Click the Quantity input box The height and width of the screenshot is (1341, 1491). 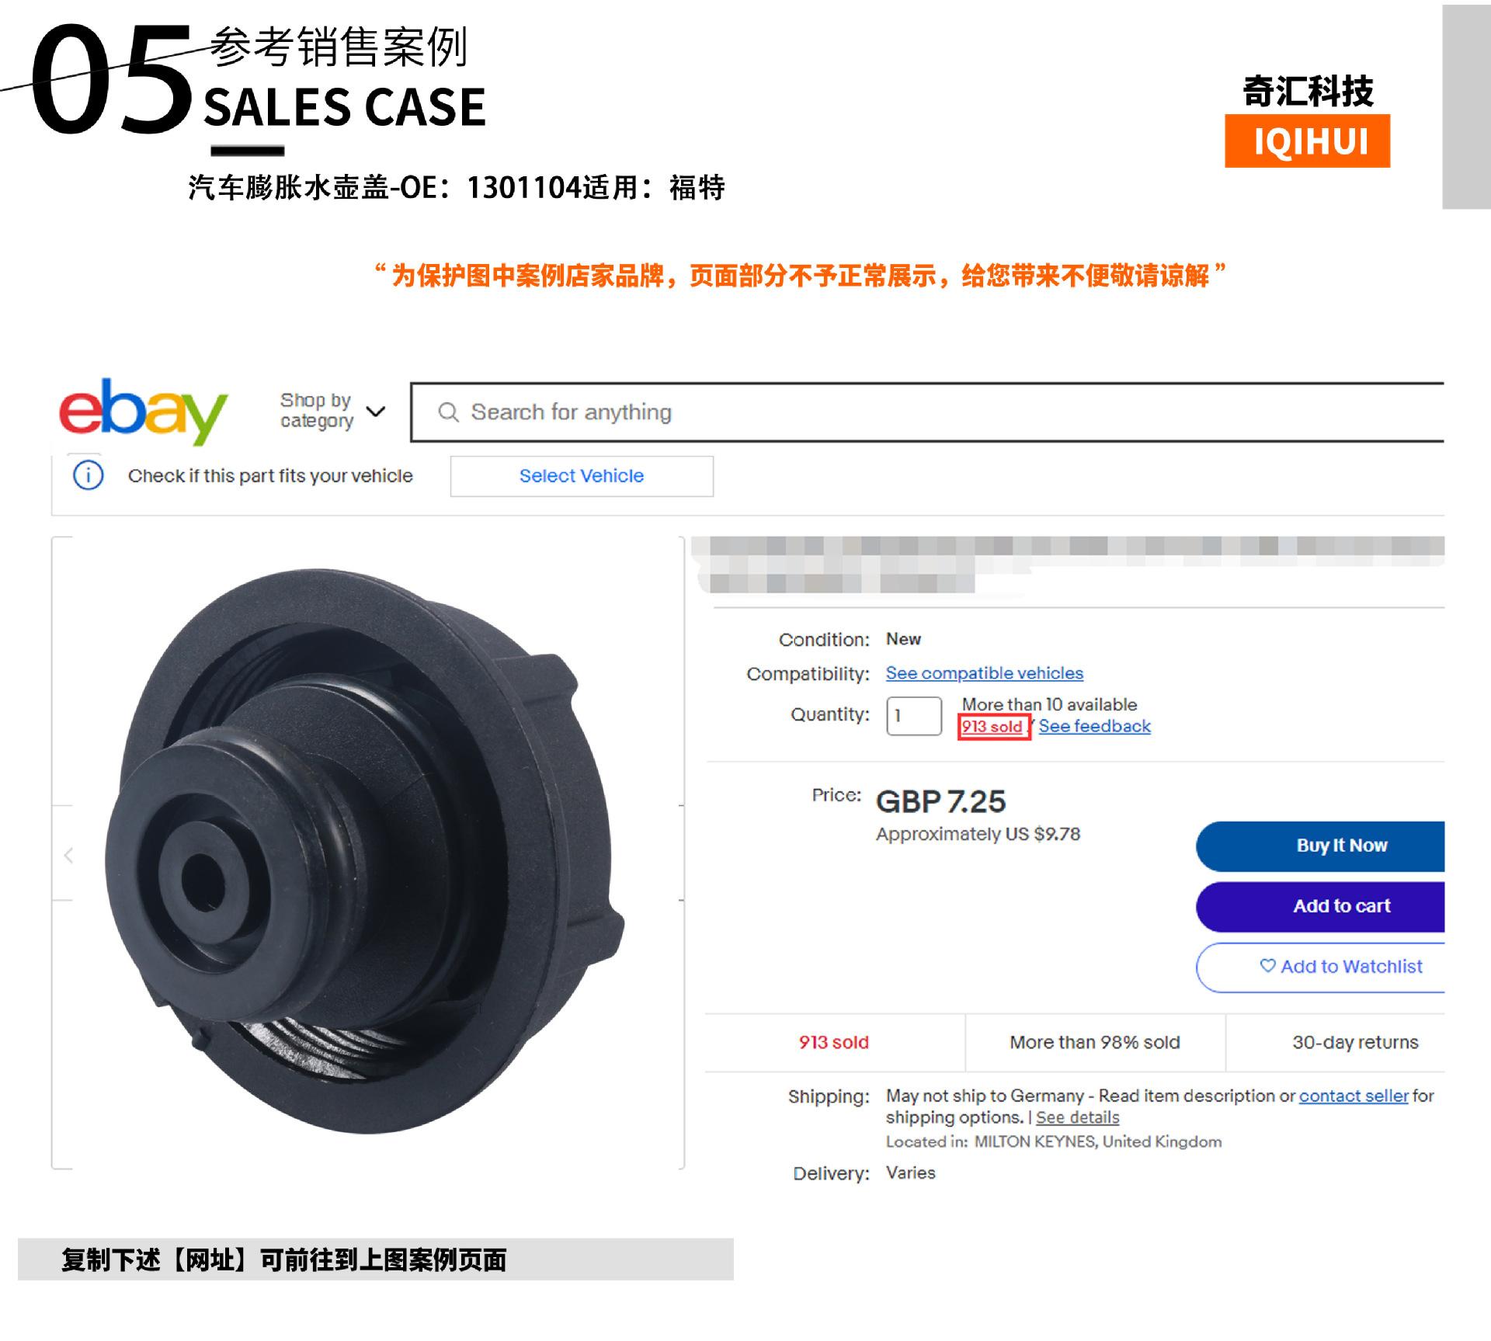pyautogui.click(x=914, y=715)
